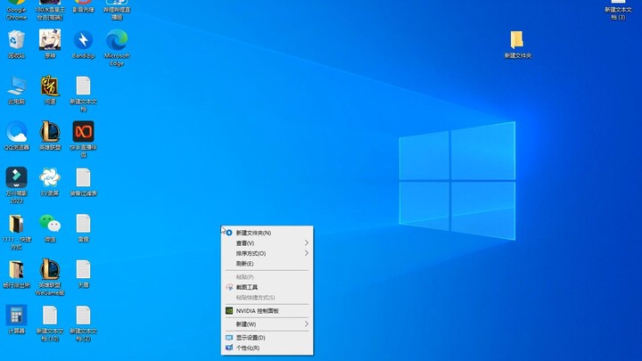This screenshot has height=361, width=642.
Task: Open the Recycle Bin (回收站) icon
Action: pyautogui.click(x=16, y=44)
